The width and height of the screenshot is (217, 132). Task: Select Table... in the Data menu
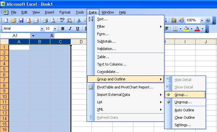126,57
